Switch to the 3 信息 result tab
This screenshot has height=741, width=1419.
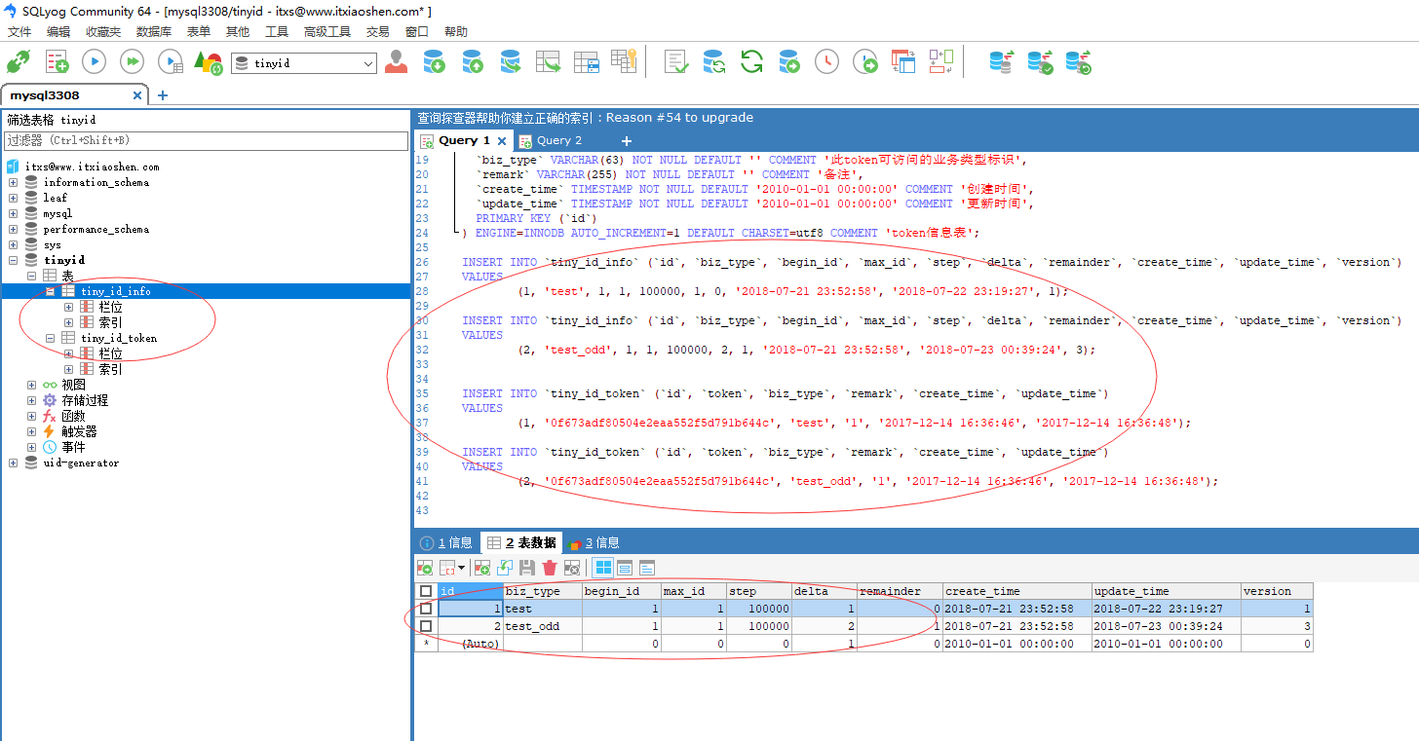[594, 542]
